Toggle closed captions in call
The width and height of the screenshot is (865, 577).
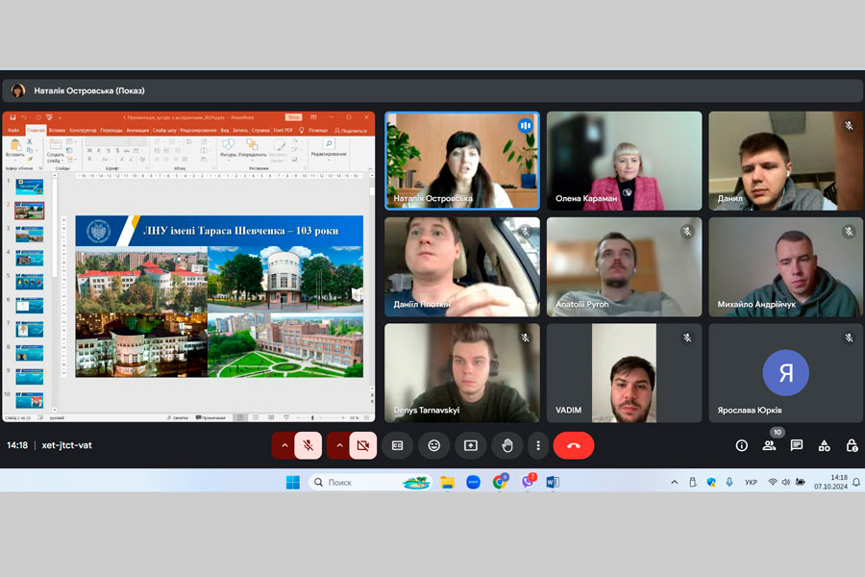(396, 445)
